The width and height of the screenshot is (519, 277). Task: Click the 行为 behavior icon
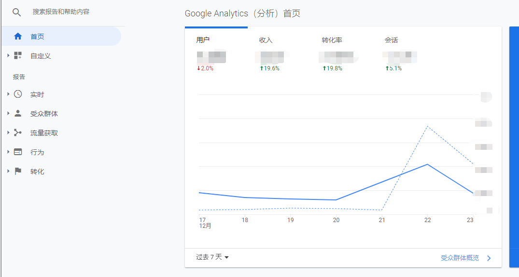tap(18, 152)
